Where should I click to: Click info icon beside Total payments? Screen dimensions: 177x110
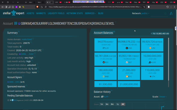tap(31, 42)
